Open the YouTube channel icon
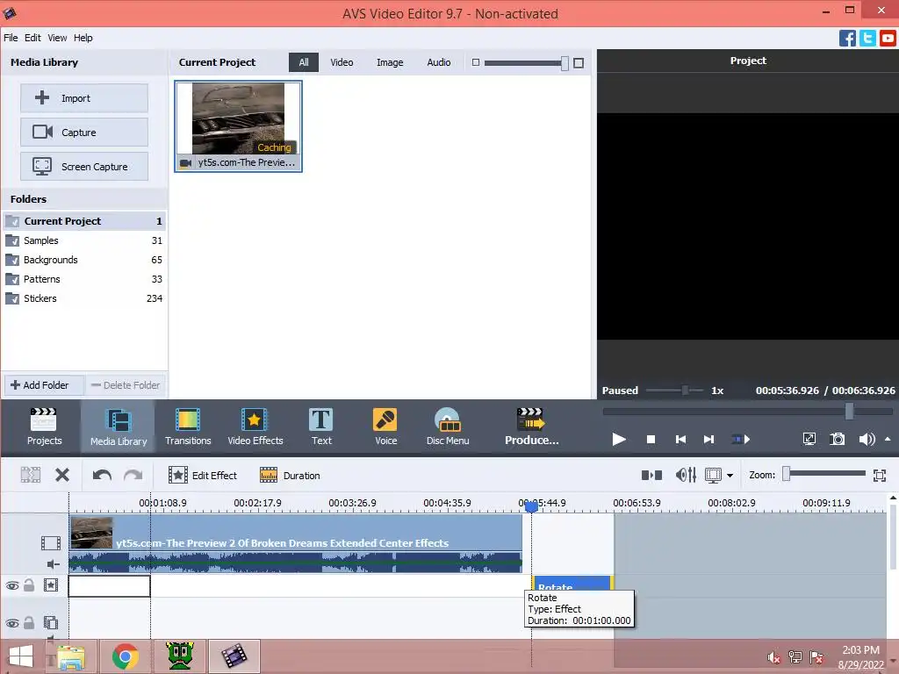The height and width of the screenshot is (674, 899). (888, 39)
